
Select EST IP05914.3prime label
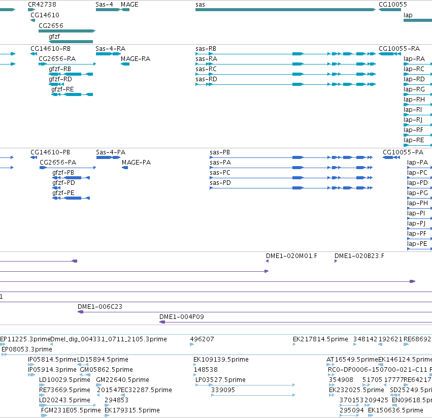point(52,370)
